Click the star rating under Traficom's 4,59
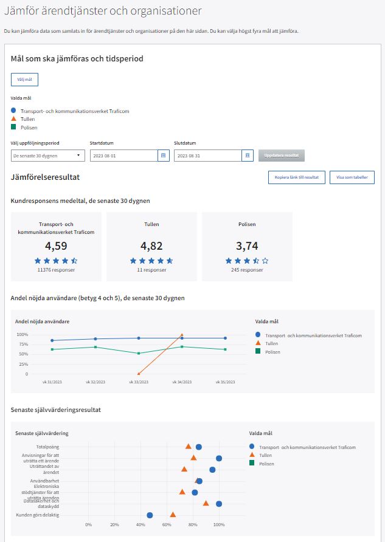 [x=56, y=261]
